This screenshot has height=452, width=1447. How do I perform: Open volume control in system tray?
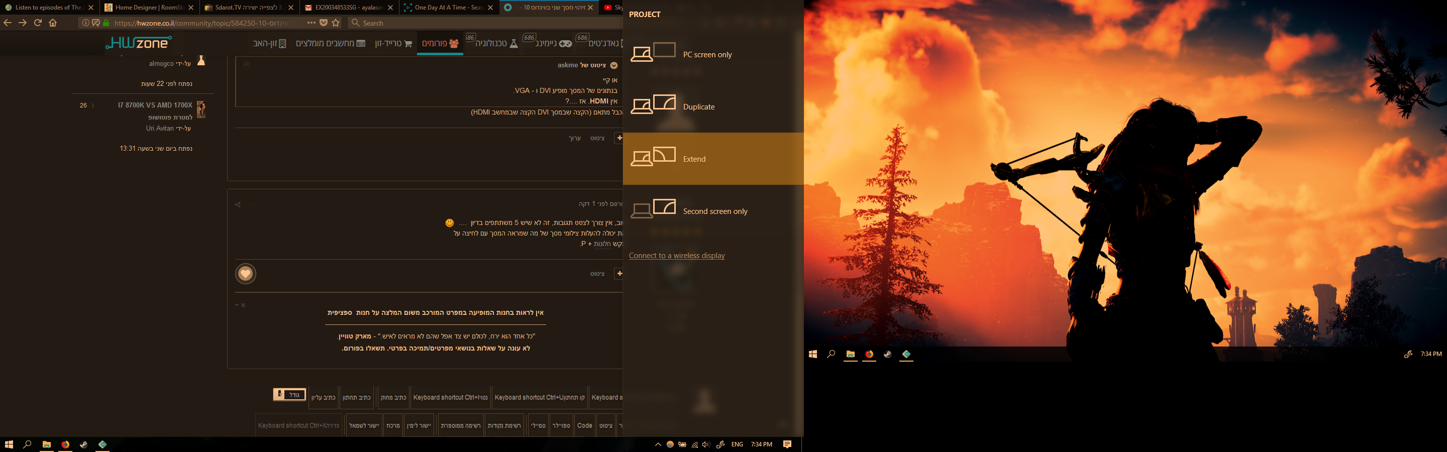tap(706, 444)
